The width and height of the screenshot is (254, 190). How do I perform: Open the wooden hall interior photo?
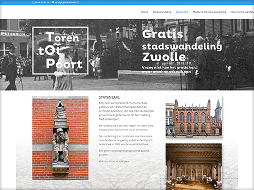[194, 166]
